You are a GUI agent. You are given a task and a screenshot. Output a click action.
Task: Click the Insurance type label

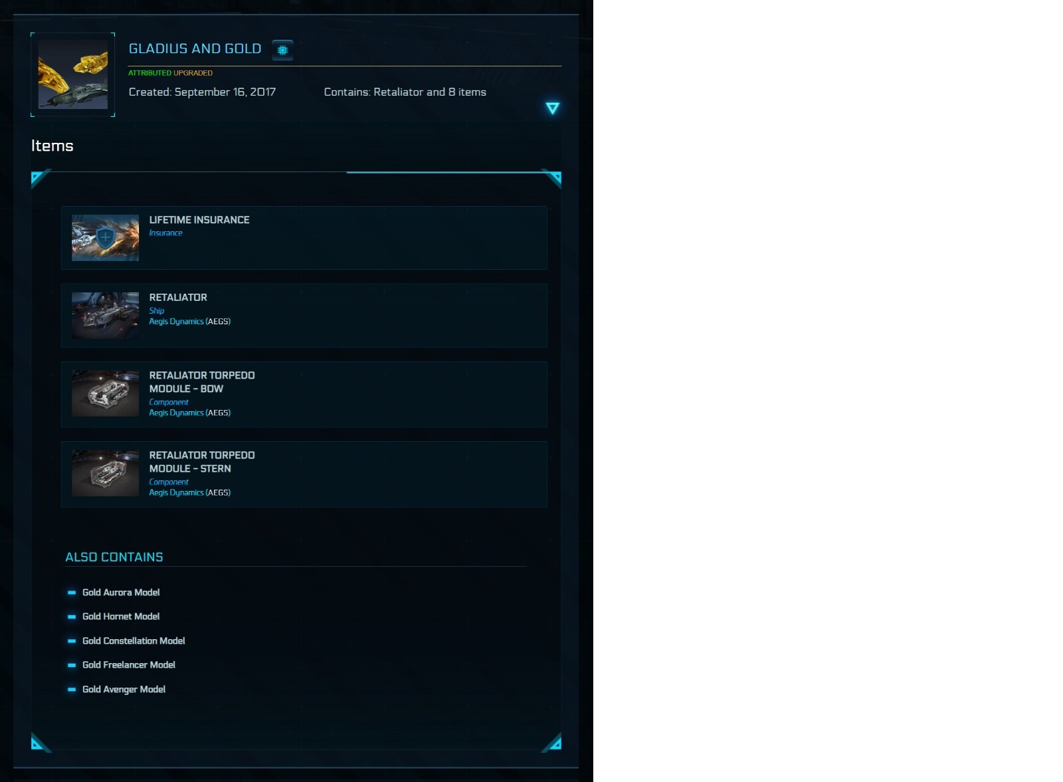point(165,233)
